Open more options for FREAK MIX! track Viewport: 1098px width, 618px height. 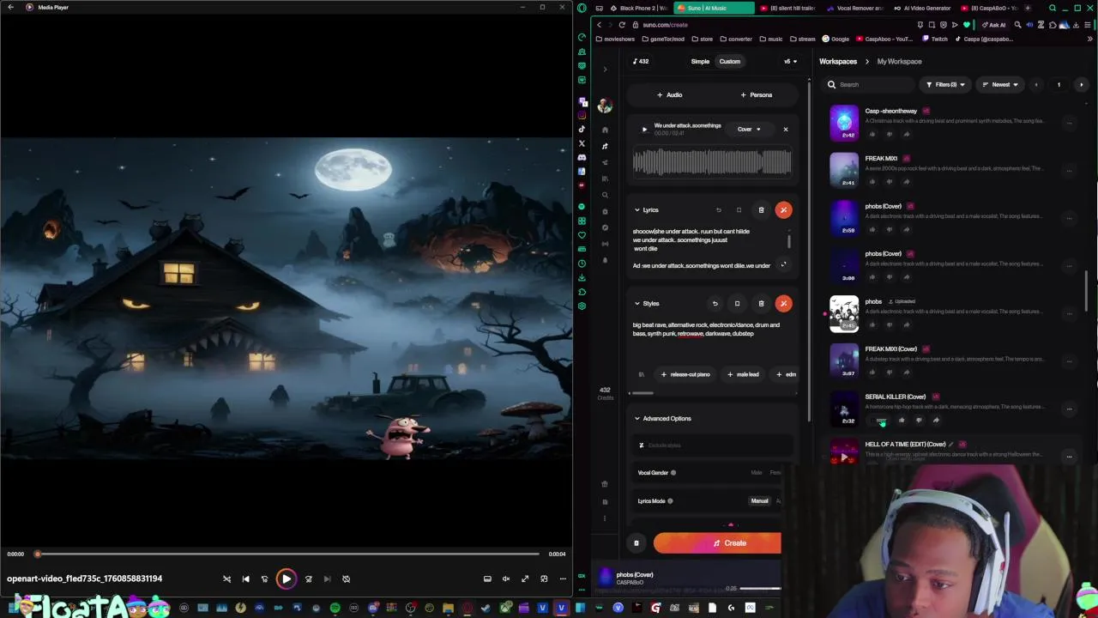coord(1069,170)
